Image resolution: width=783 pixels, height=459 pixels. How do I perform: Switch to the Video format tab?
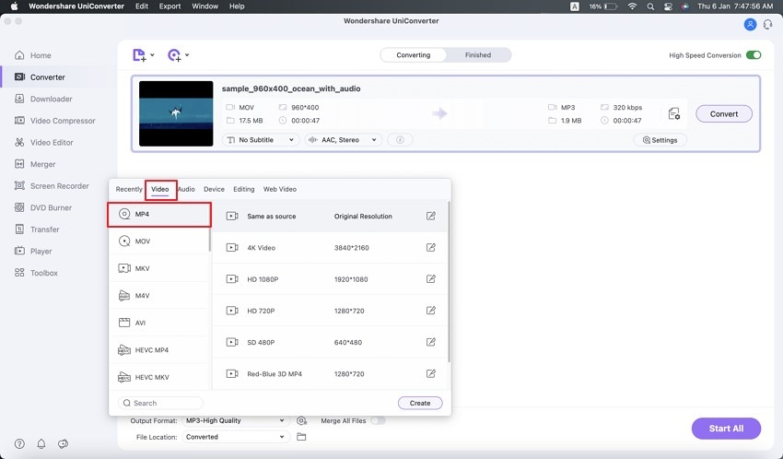click(159, 189)
